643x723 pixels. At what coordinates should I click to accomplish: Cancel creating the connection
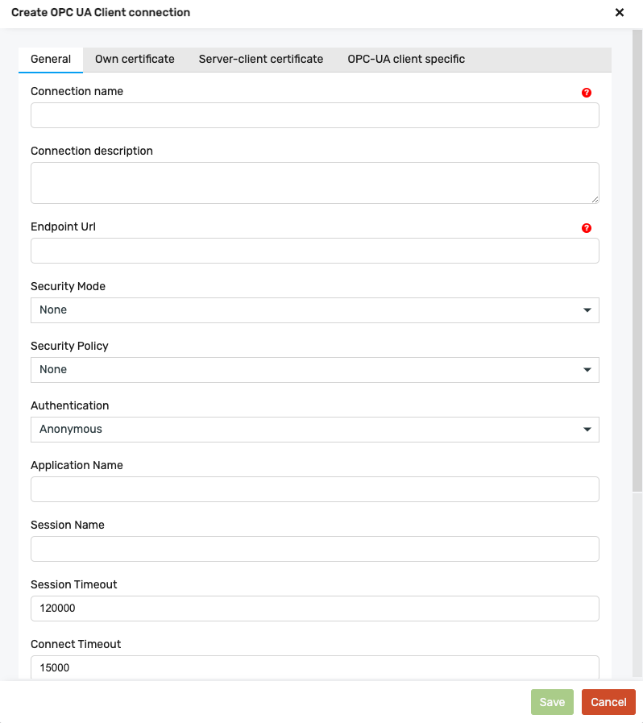pyautogui.click(x=608, y=702)
